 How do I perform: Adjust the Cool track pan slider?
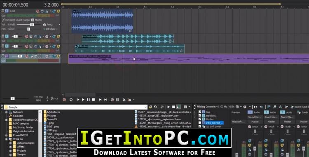point(28,29)
